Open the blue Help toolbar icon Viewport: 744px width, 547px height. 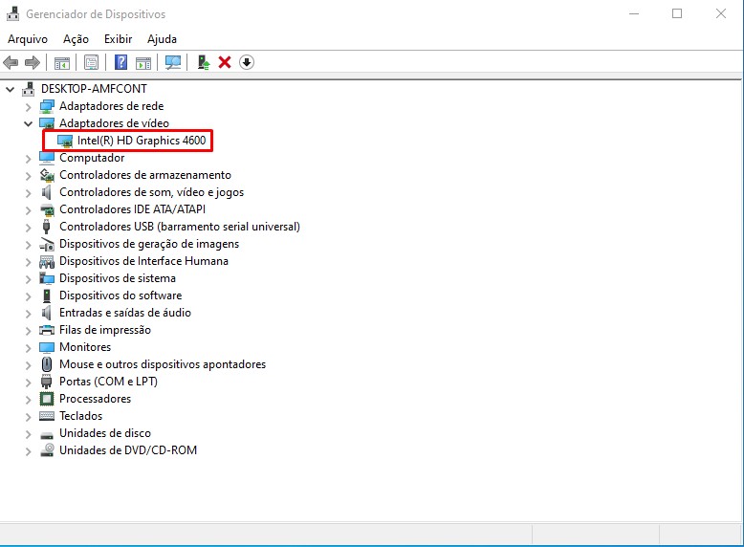click(x=121, y=62)
